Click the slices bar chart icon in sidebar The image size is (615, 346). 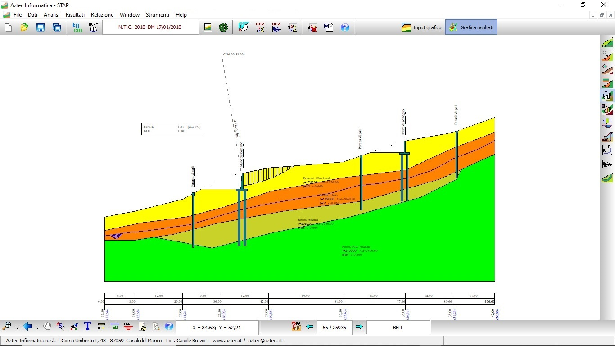coord(607,109)
